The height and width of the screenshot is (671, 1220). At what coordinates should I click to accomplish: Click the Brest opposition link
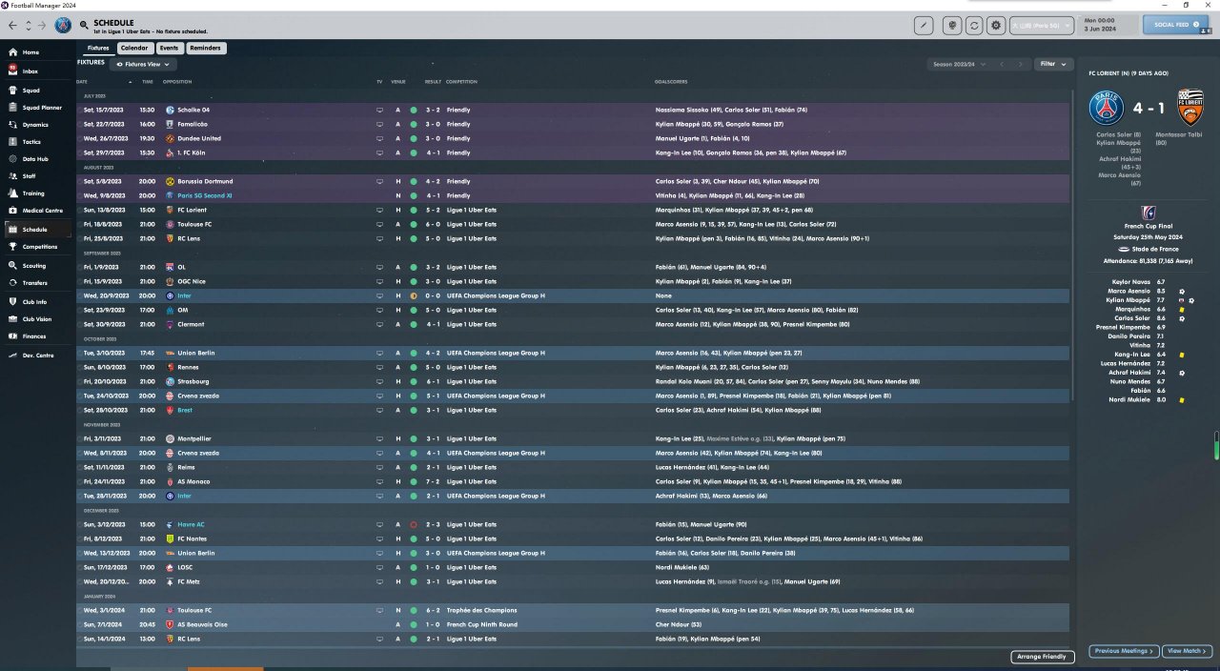coord(185,410)
